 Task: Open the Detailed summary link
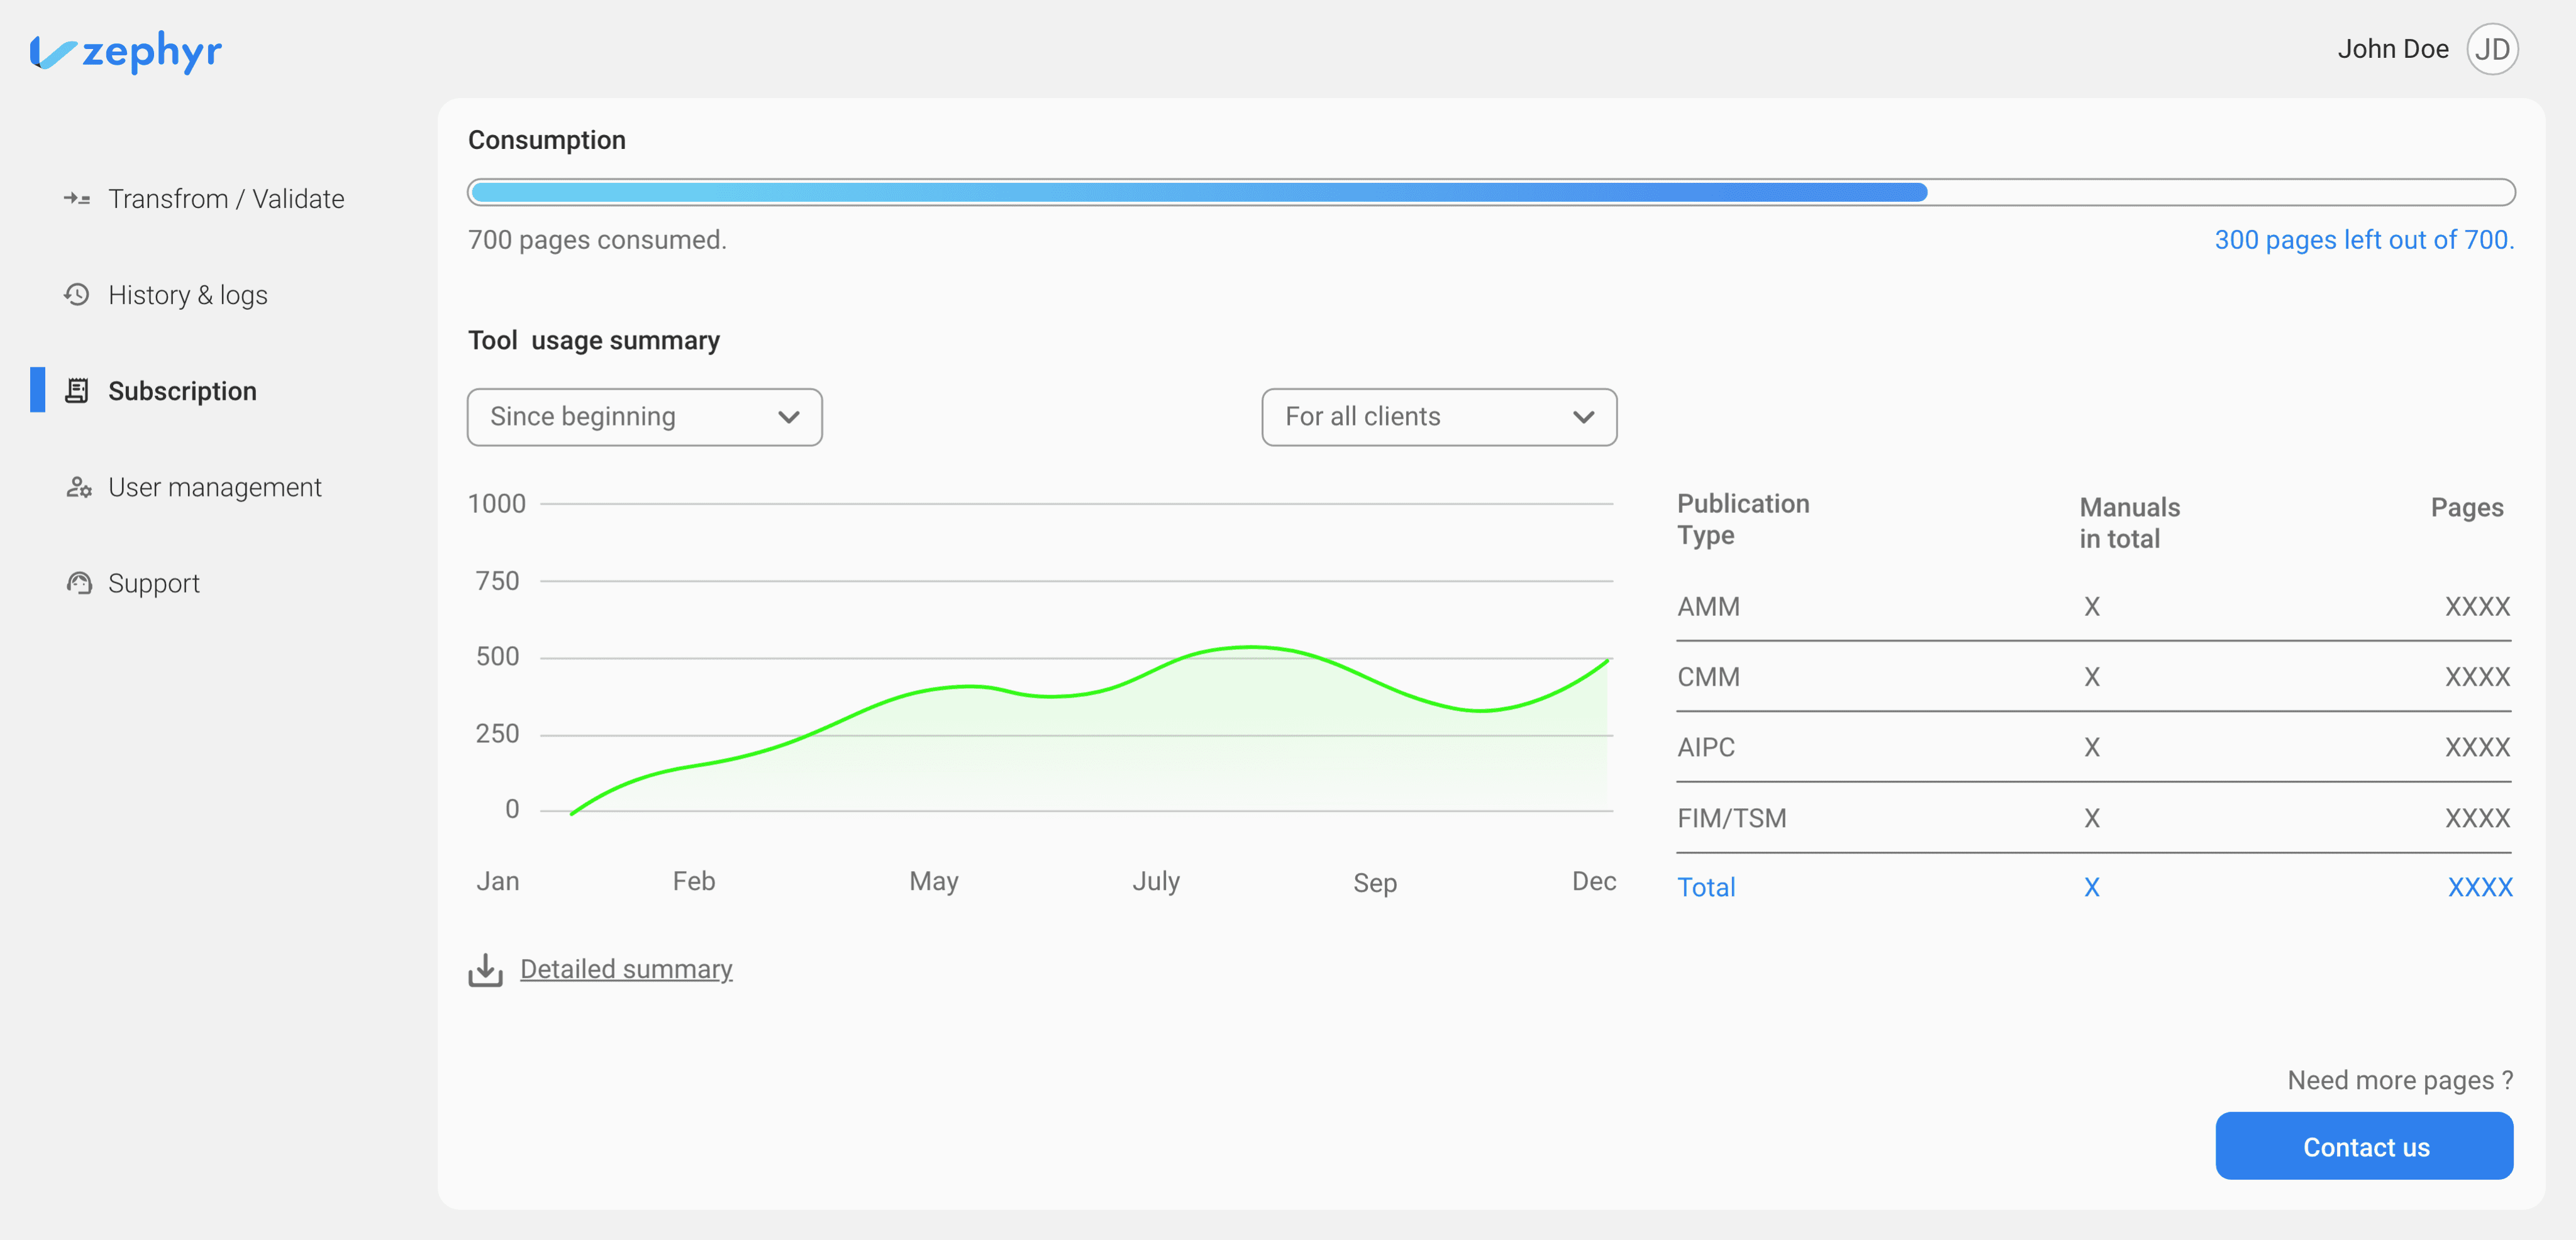click(x=626, y=969)
